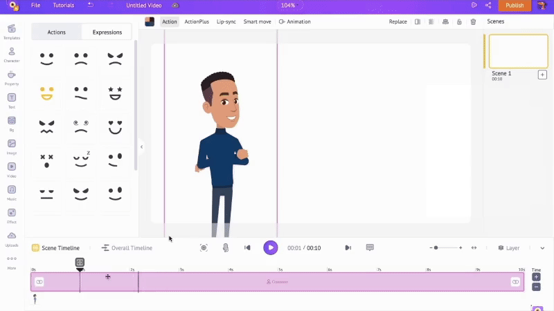Select the heart-eyes expression

pos(115,126)
